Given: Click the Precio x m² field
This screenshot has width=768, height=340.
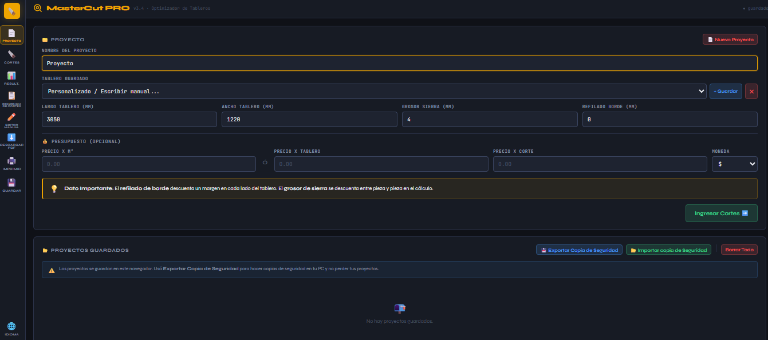Looking at the screenshot, I should tap(149, 164).
